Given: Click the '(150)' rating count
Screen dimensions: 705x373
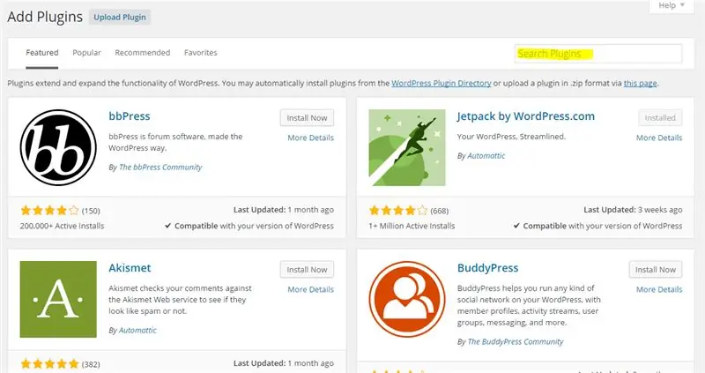Looking at the screenshot, I should coord(91,211).
